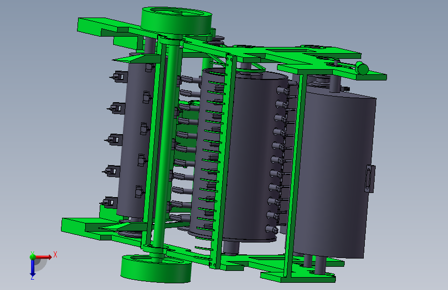Click the red X axis arrow of the triad
This screenshot has width=448, height=290.
click(x=44, y=257)
